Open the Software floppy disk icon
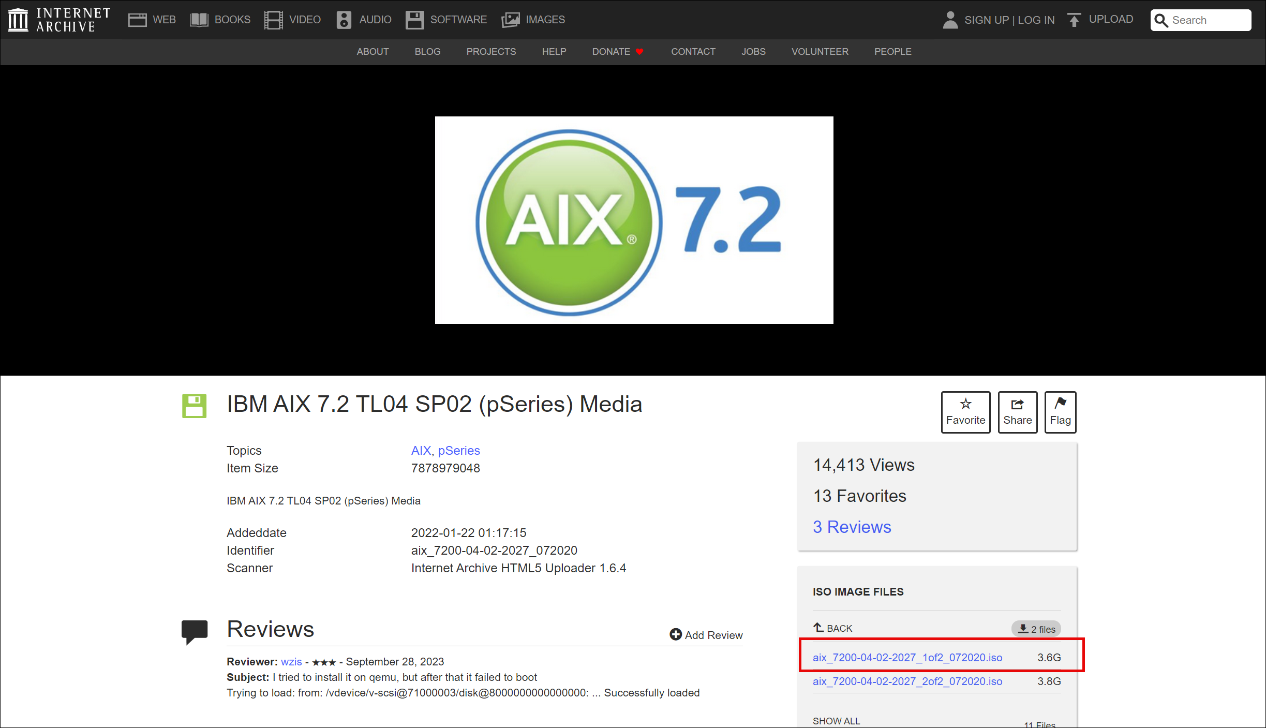Viewport: 1266px width, 728px height. [414, 20]
